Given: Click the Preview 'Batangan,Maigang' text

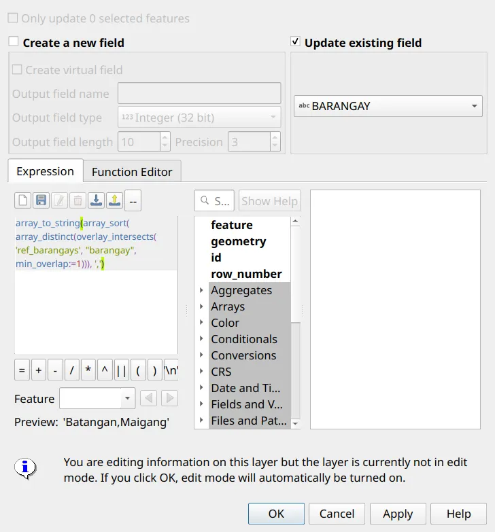Looking at the screenshot, I should [116, 422].
